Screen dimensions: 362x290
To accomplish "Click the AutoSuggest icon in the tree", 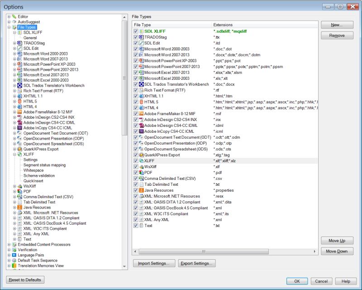I will click(14, 22).
